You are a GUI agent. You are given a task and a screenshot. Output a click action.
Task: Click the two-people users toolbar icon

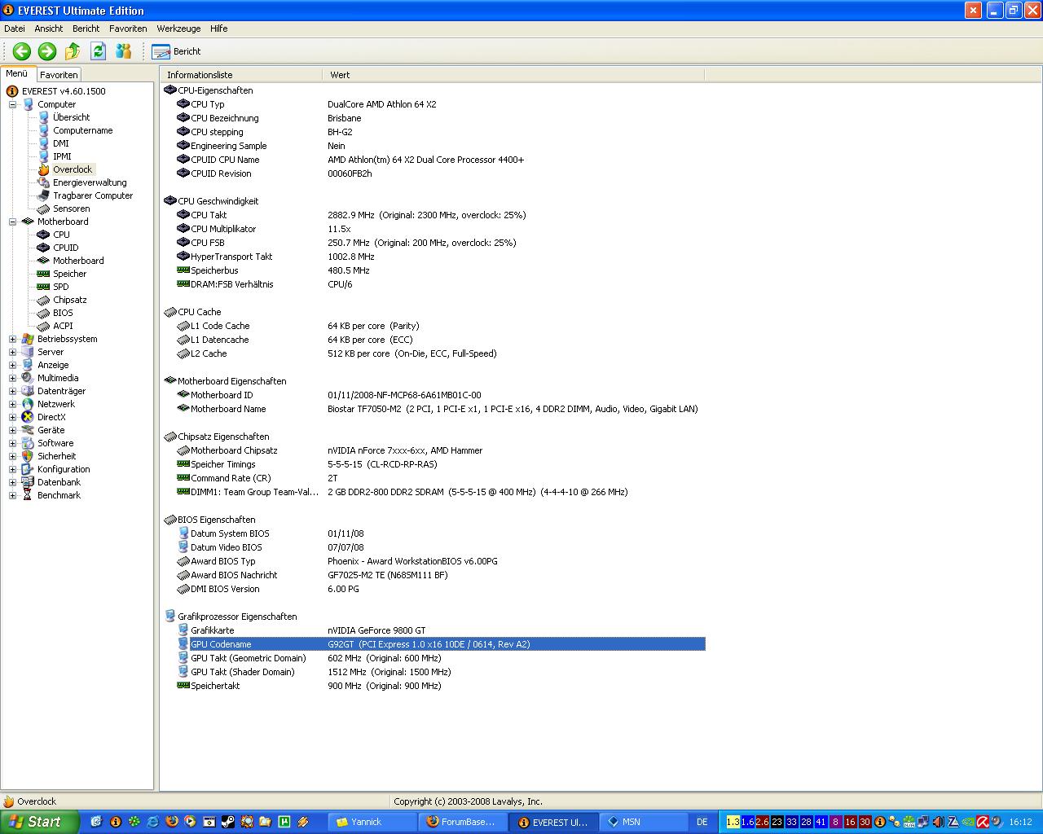click(124, 51)
